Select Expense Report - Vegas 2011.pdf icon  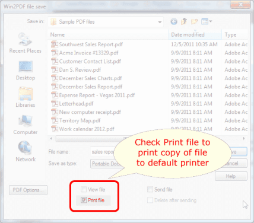(55, 95)
